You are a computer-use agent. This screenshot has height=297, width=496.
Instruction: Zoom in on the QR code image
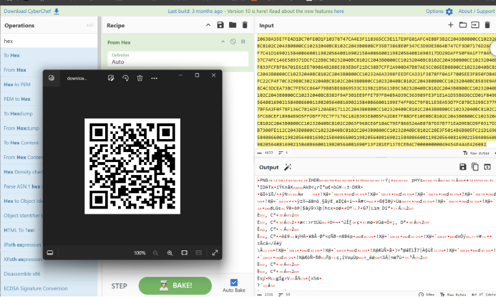click(170, 253)
